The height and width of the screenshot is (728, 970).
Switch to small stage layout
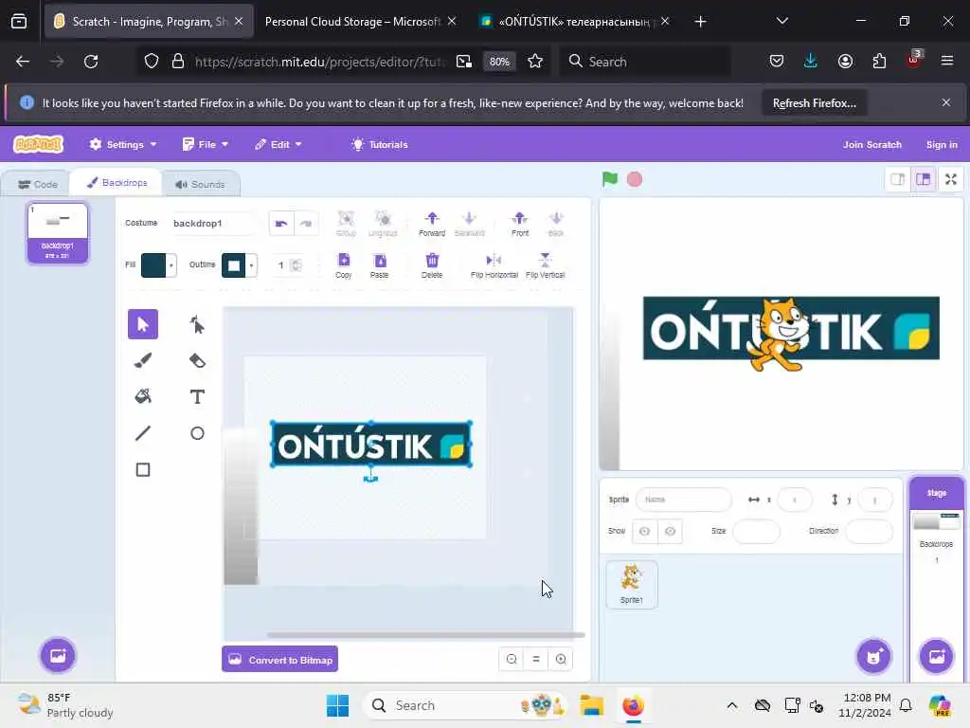[x=898, y=179]
